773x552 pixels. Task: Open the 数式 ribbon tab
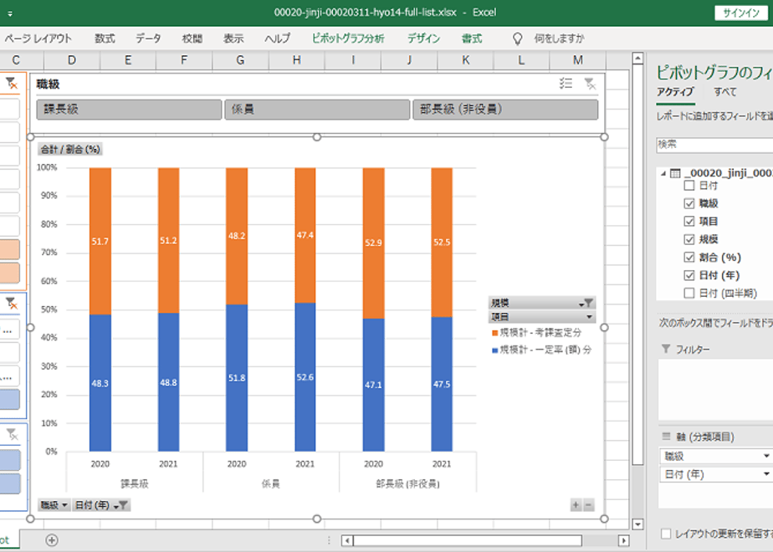[x=105, y=38]
